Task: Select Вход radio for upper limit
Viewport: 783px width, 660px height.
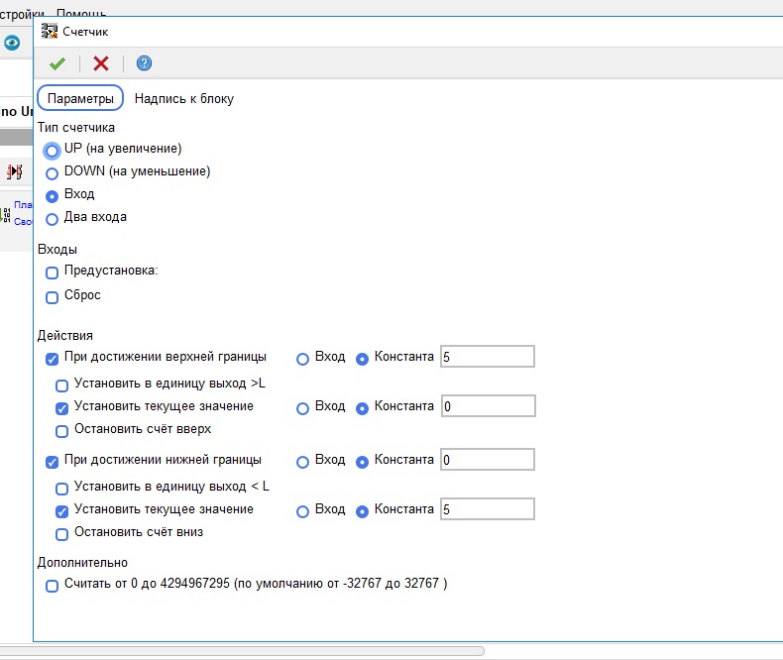Action: (x=303, y=358)
